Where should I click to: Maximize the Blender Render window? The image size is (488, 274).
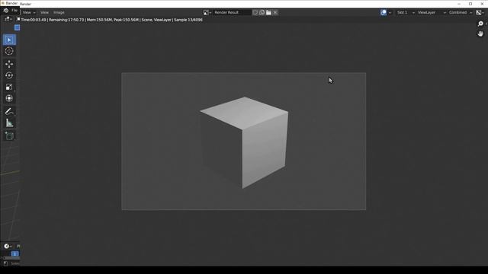[470, 4]
